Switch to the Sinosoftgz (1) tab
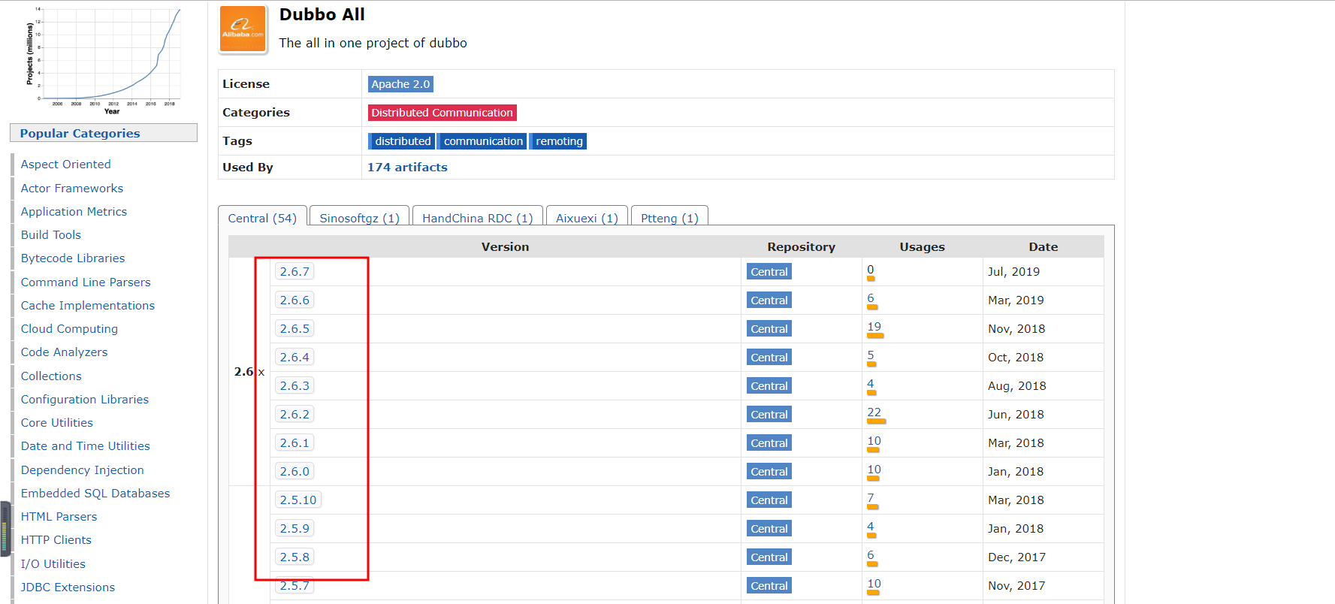The image size is (1335, 604). point(359,218)
